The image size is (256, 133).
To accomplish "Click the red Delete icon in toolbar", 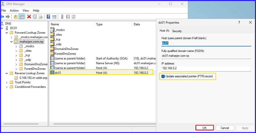I will 29,17.
